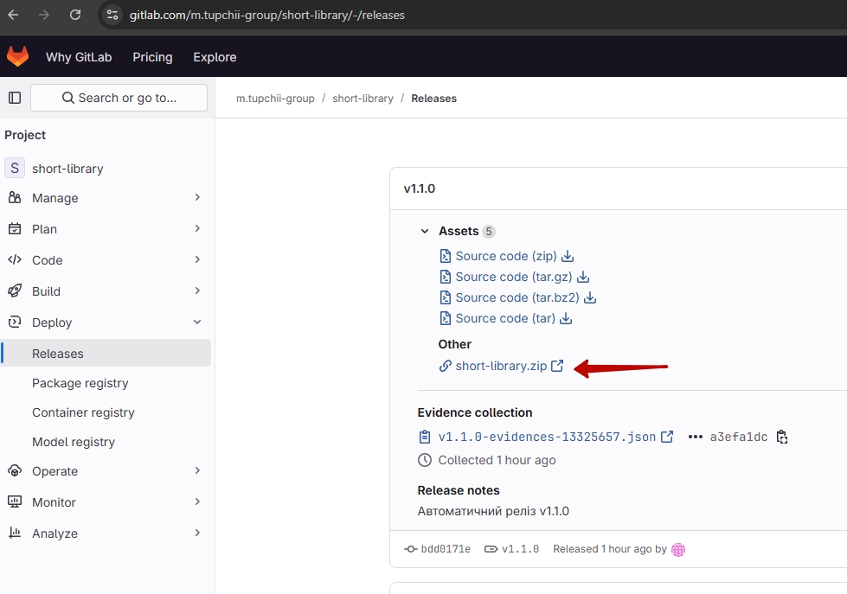
Task: Expand the Manage section chevron
Action: pyautogui.click(x=197, y=198)
